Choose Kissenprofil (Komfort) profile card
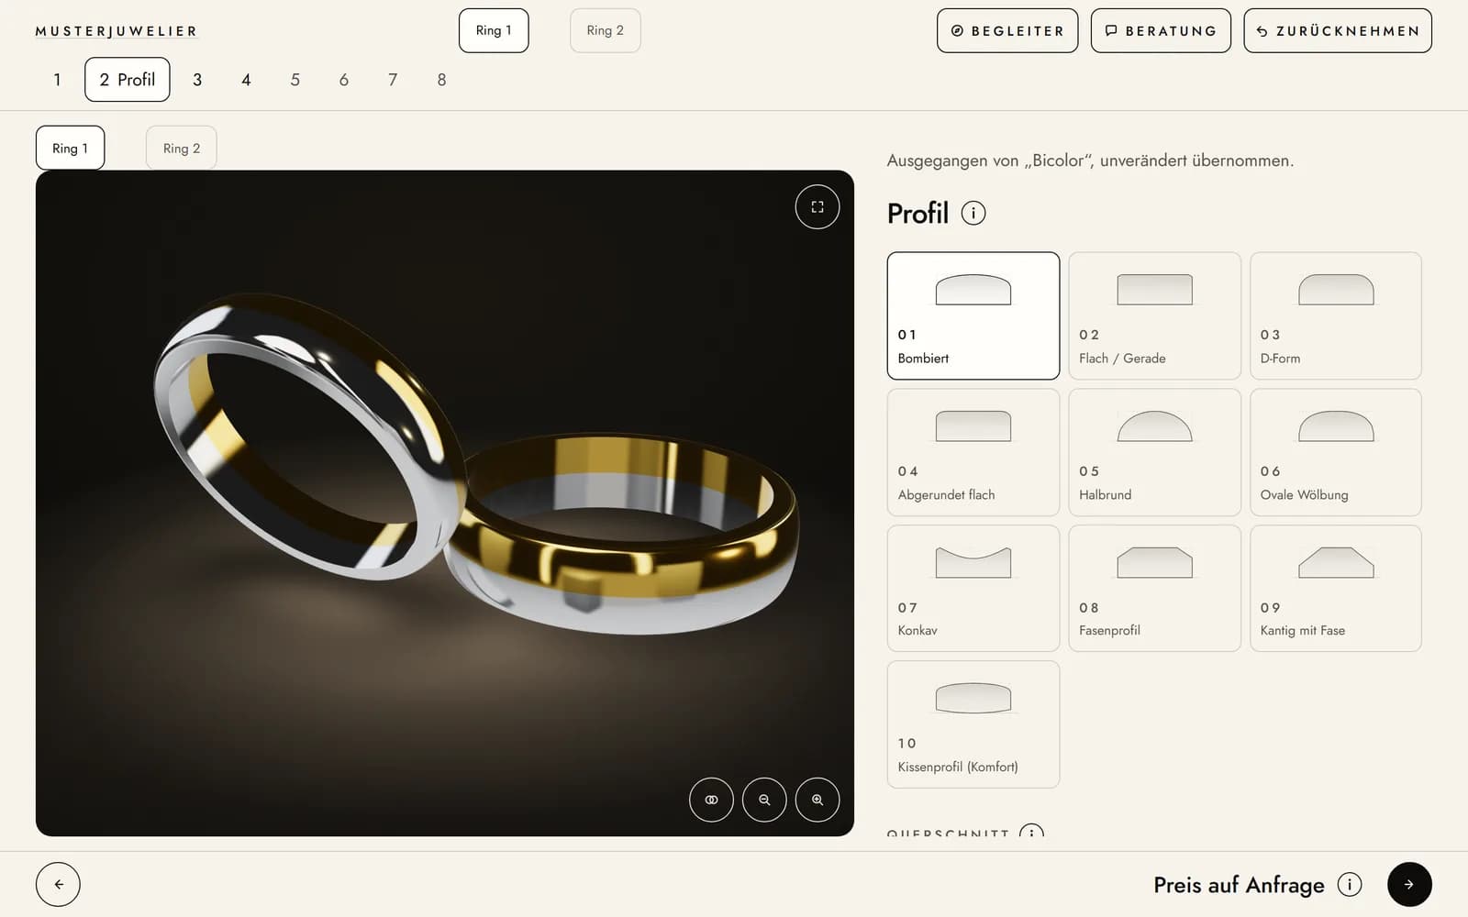 973,724
